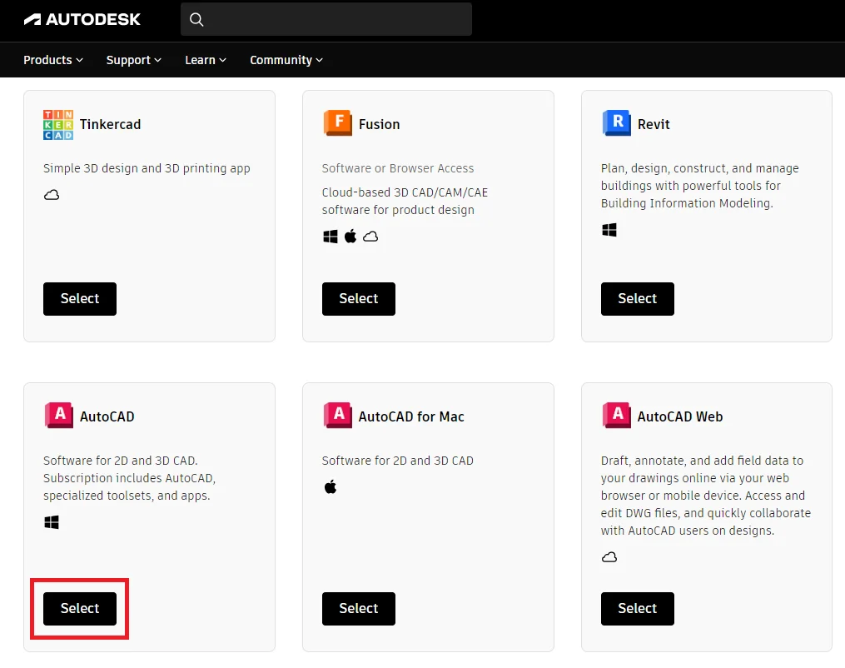The height and width of the screenshot is (668, 845).
Task: Click the Tinkercad card title
Action: [110, 125]
